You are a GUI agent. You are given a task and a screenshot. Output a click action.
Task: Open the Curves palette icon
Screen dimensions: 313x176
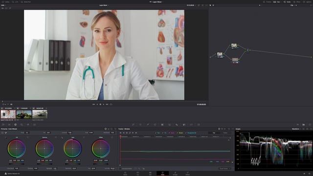[133, 125]
